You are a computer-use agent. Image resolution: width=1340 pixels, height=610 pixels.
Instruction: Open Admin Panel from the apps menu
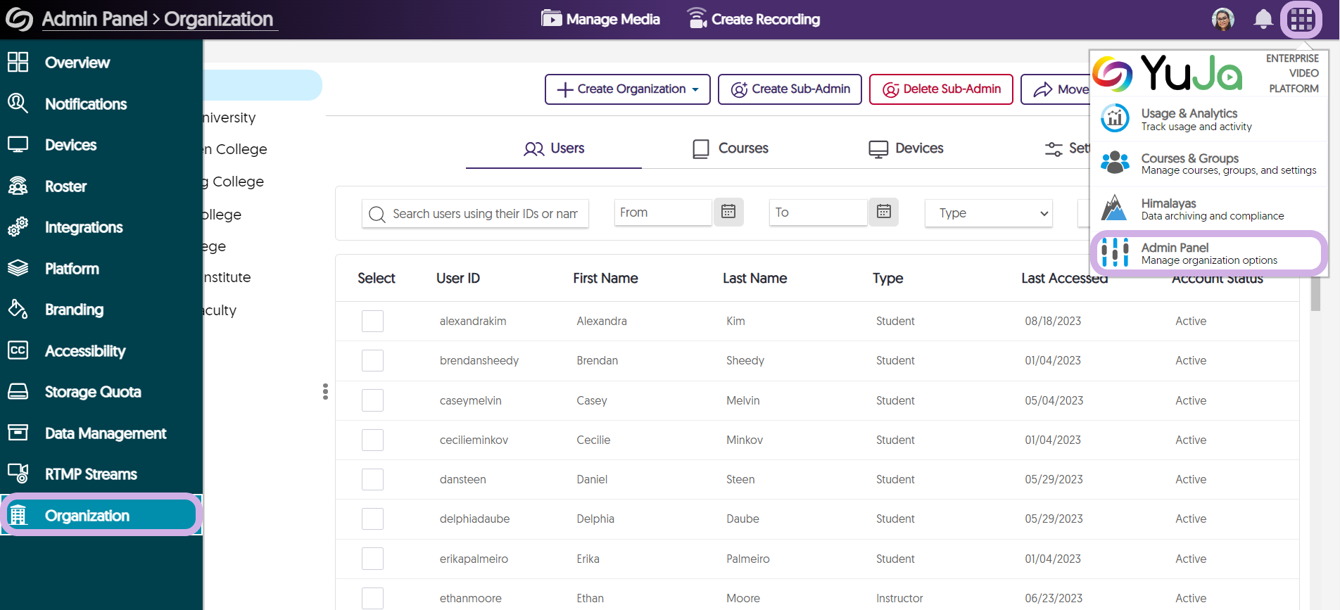click(1208, 253)
